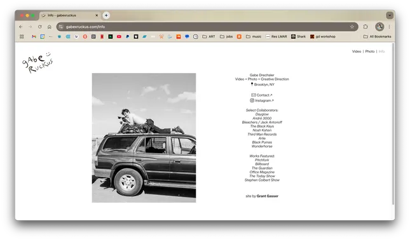The height and width of the screenshot is (240, 410).
Task: Click "Third Man Records" text
Action: pyautogui.click(x=262, y=134)
